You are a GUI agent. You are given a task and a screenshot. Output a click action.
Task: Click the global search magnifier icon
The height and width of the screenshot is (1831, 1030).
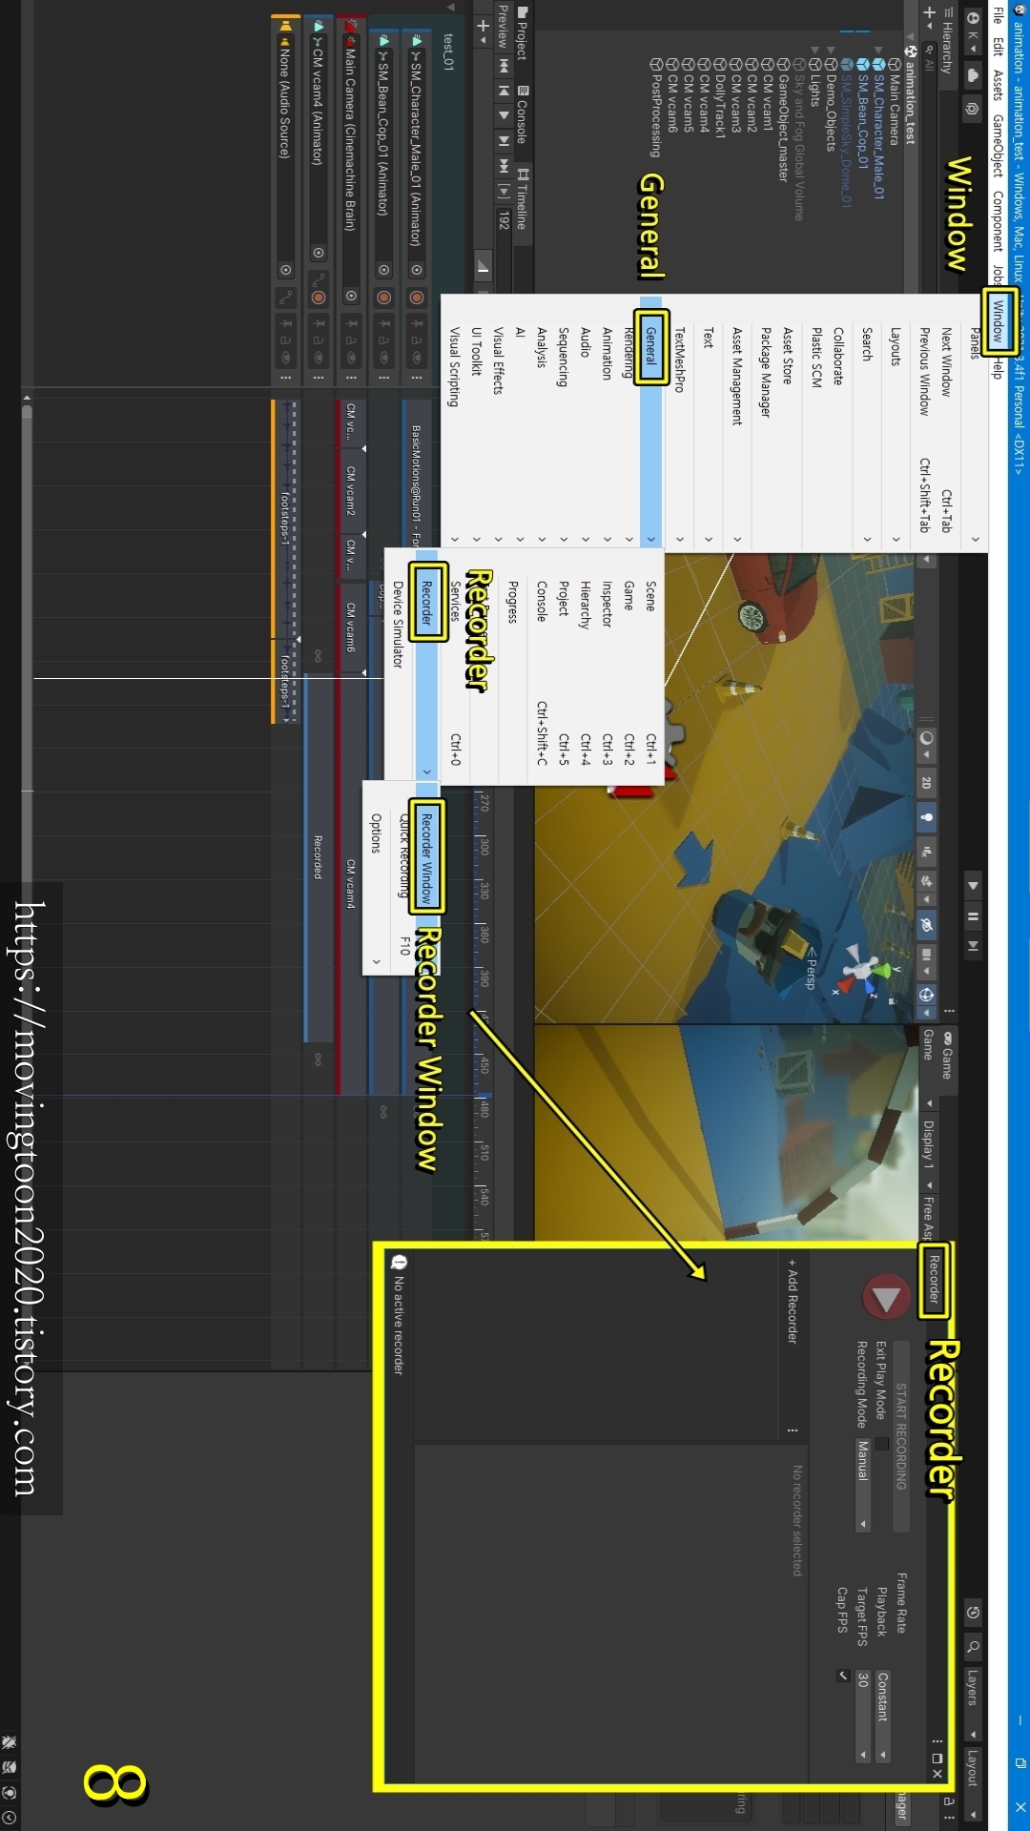click(x=973, y=1647)
